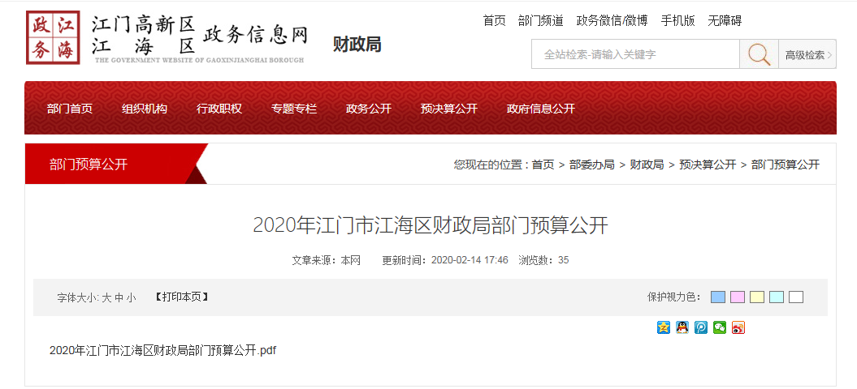This screenshot has height=389, width=857.
Task: Click the 江海政务 red seal logo
Action: coord(53,37)
